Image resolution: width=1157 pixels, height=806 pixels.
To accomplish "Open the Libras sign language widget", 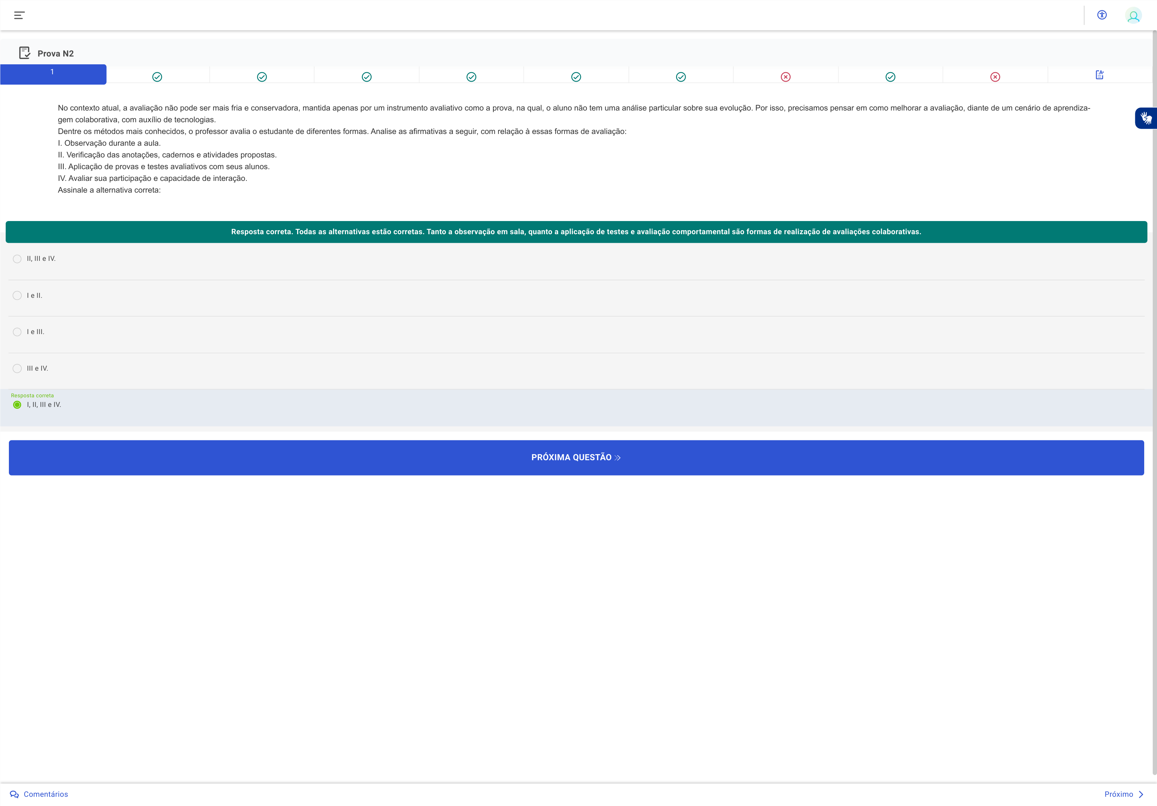I will click(1146, 118).
